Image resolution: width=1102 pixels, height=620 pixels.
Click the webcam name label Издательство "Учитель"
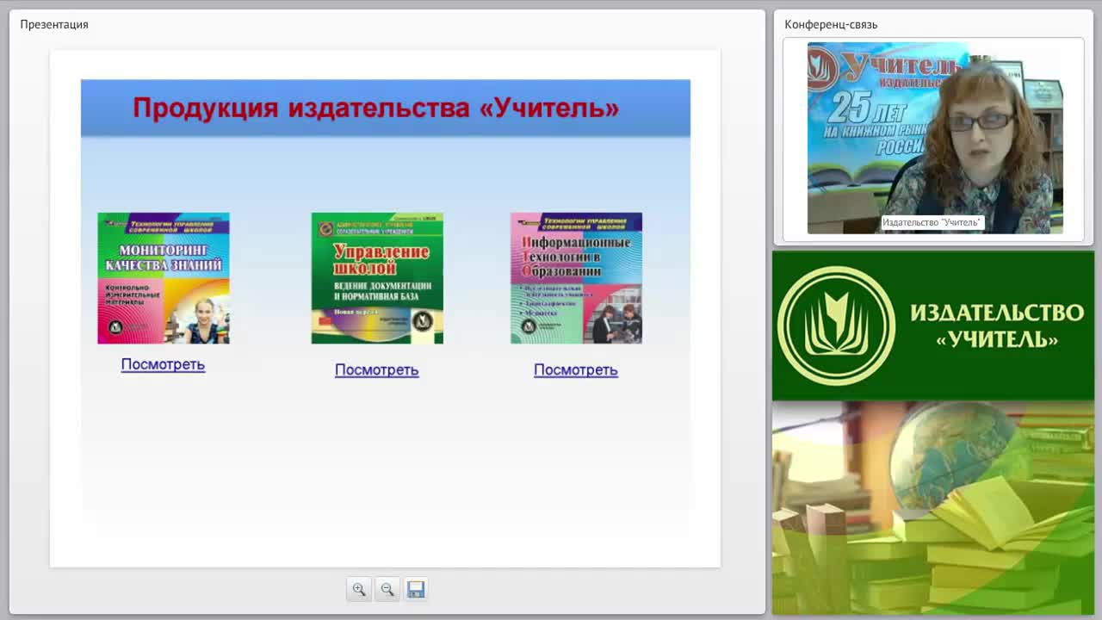[932, 222]
